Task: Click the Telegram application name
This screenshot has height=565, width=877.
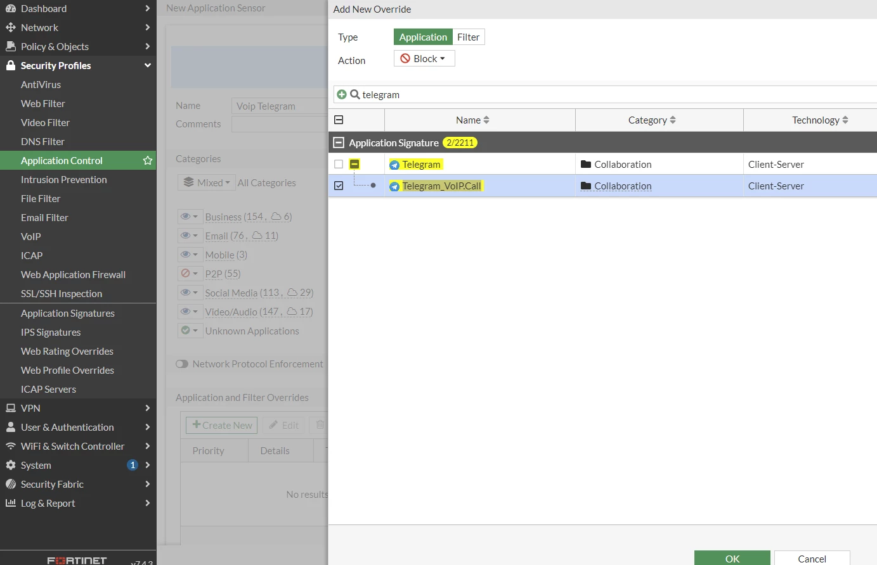Action: 421,165
